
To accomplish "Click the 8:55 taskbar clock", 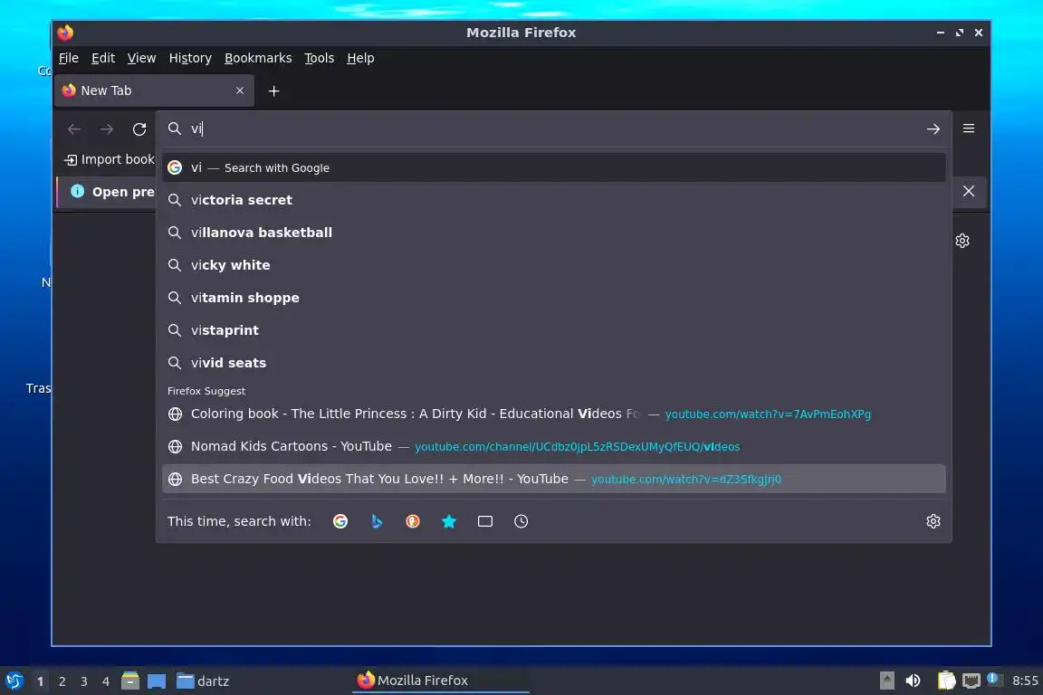I will pos(1025,681).
